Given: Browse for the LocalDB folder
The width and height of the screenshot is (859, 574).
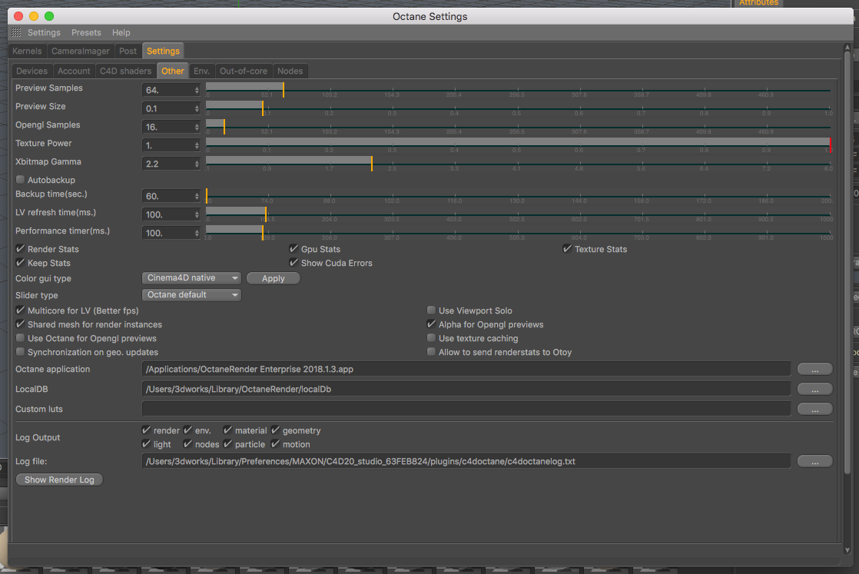Looking at the screenshot, I should [x=814, y=389].
